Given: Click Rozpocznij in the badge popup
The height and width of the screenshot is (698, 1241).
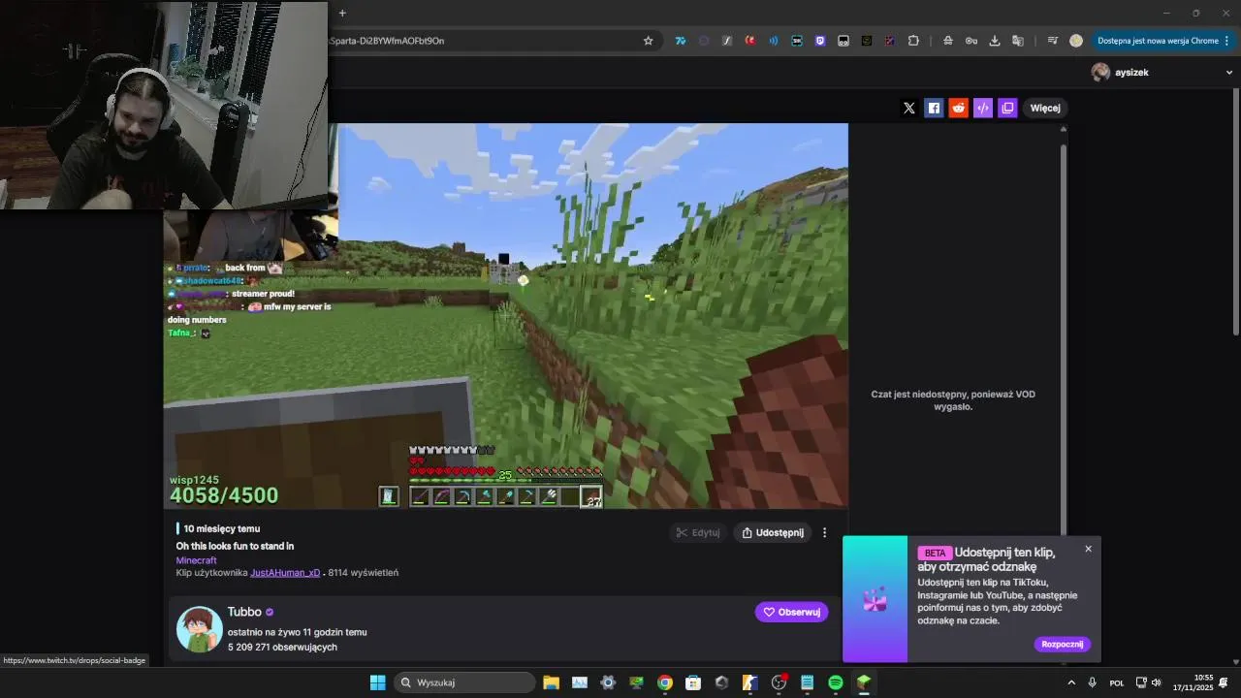Looking at the screenshot, I should click(x=1063, y=644).
